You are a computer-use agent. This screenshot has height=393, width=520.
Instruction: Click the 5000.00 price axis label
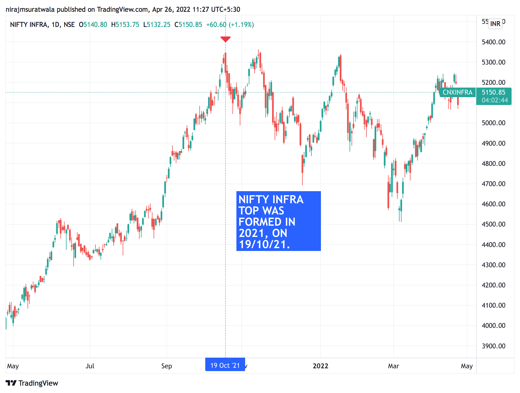click(493, 123)
